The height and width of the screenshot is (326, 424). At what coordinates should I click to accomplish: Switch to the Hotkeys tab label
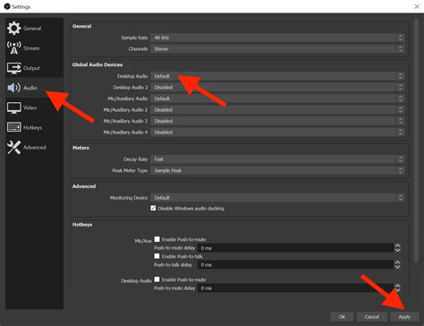(32, 128)
